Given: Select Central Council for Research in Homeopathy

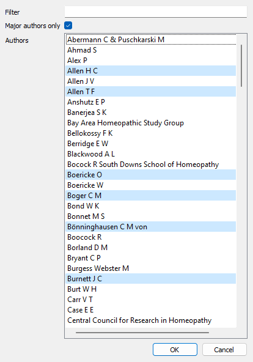Looking at the screenshot, I should [151, 320].
